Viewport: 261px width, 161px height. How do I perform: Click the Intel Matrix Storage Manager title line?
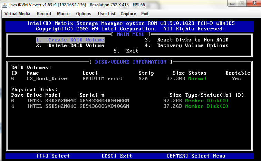[x=131, y=23]
